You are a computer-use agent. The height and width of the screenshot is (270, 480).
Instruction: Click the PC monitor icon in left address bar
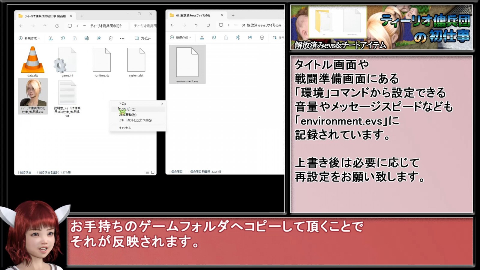(x=70, y=26)
